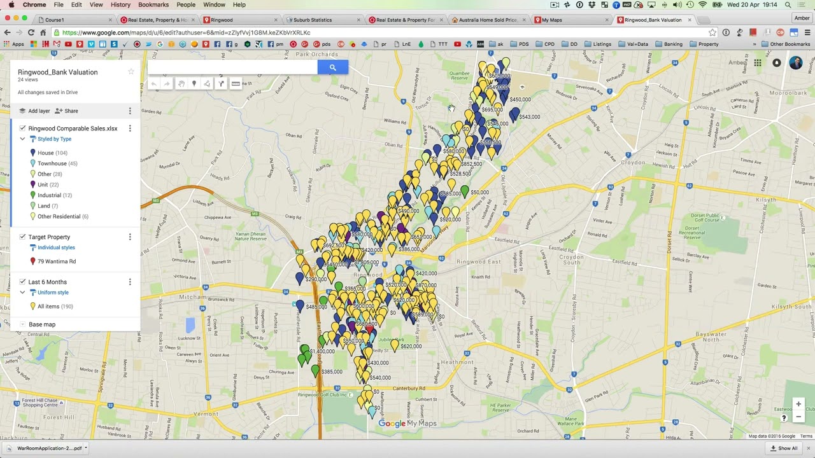Toggle Target Property layer checkbox
Image resolution: width=815 pixels, height=458 pixels.
(x=22, y=237)
